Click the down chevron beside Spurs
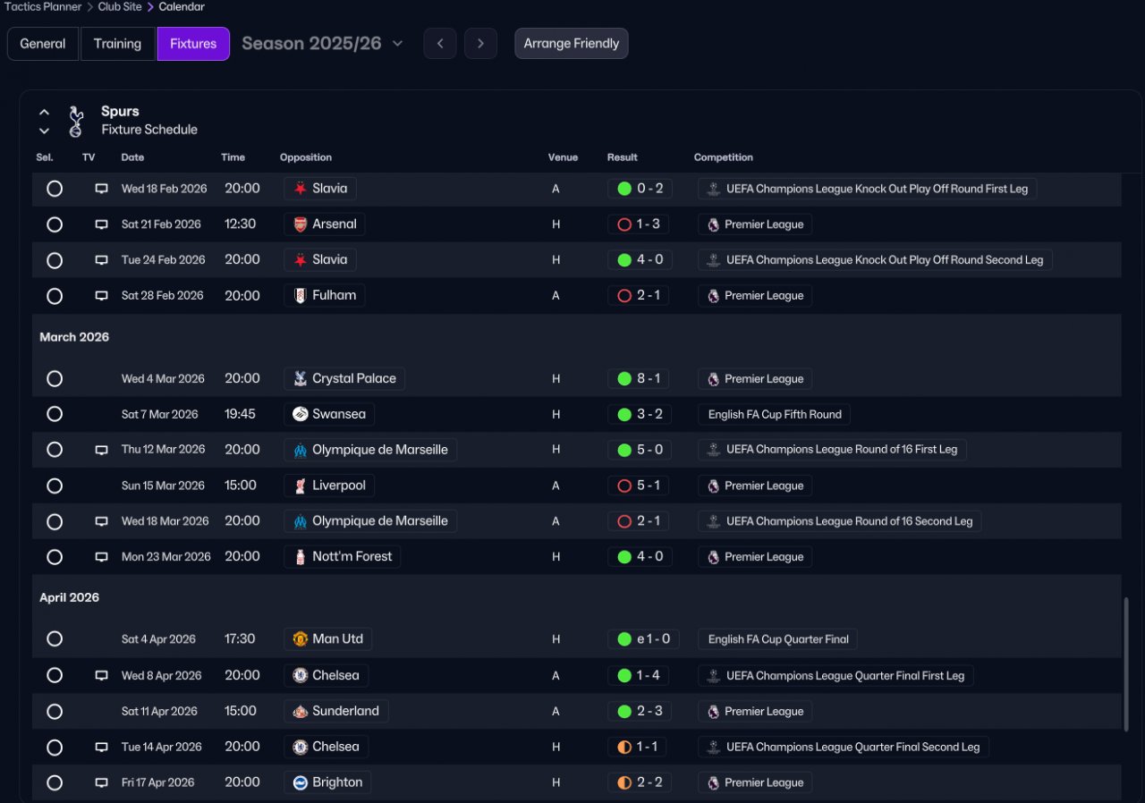This screenshot has height=803, width=1145. [44, 131]
